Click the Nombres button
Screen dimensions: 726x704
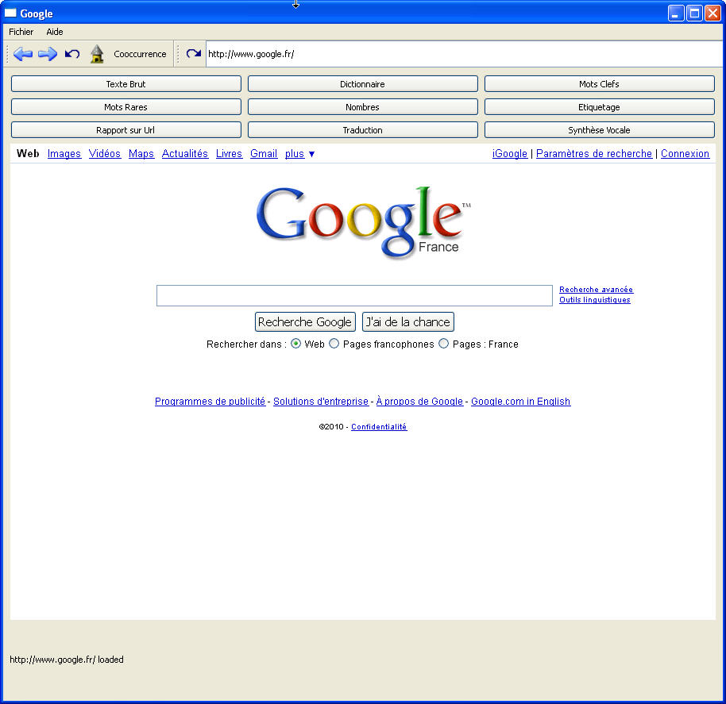pos(362,107)
